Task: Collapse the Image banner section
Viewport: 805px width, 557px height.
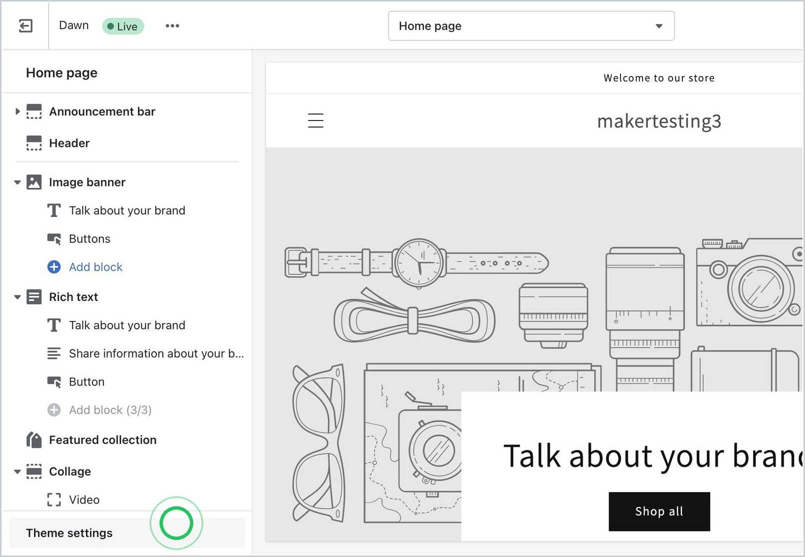Action: tap(17, 182)
